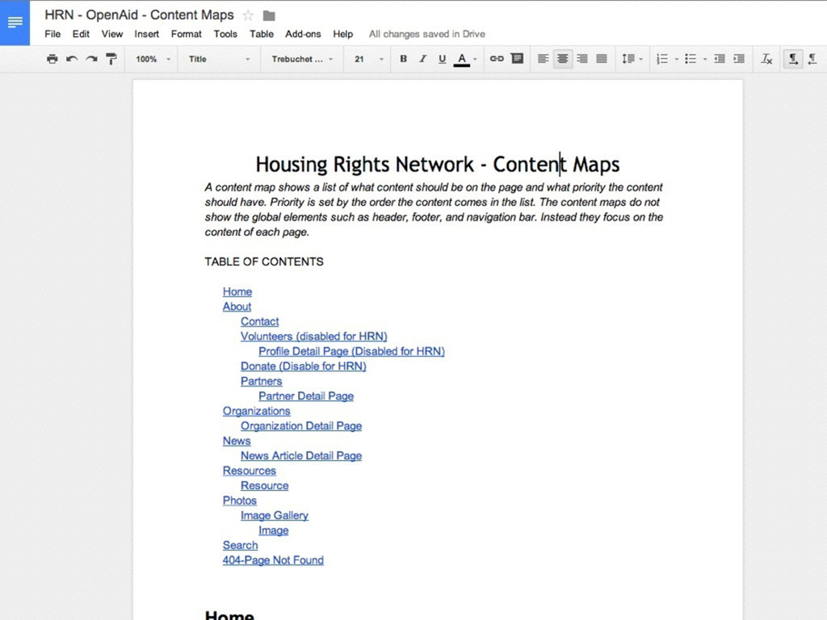Align text left
The height and width of the screenshot is (620, 827).
(543, 59)
